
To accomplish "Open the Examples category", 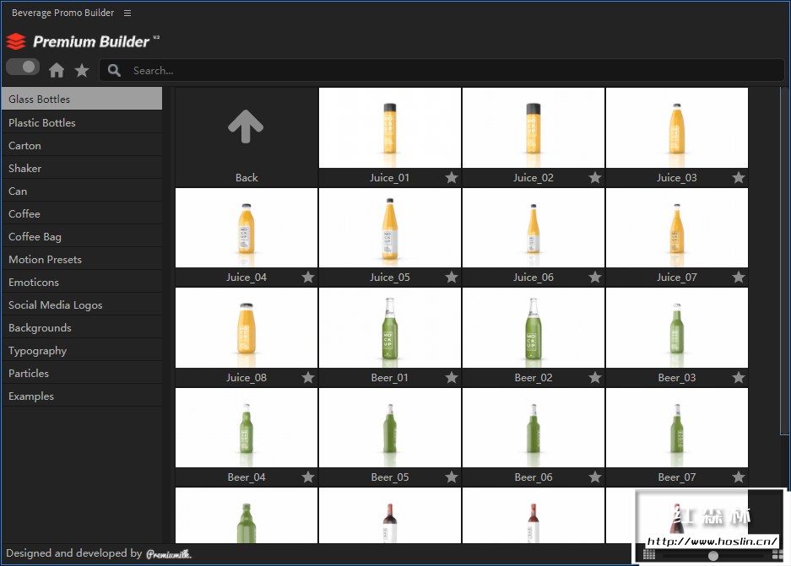I will [x=82, y=396].
